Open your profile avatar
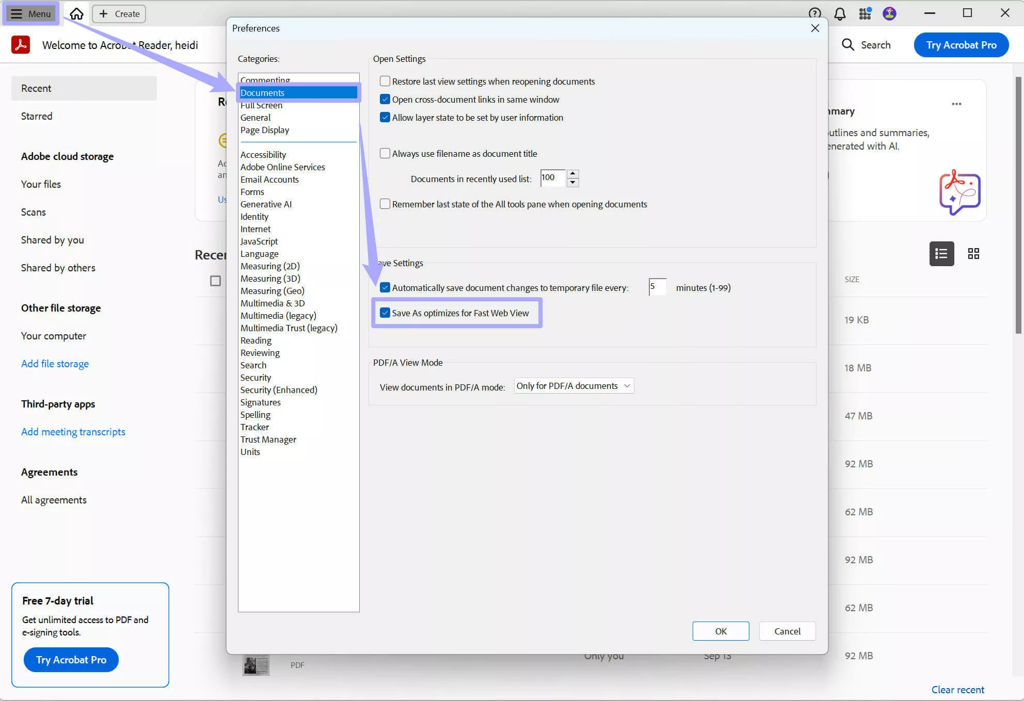Viewport: 1024px width, 701px height. pyautogui.click(x=889, y=13)
